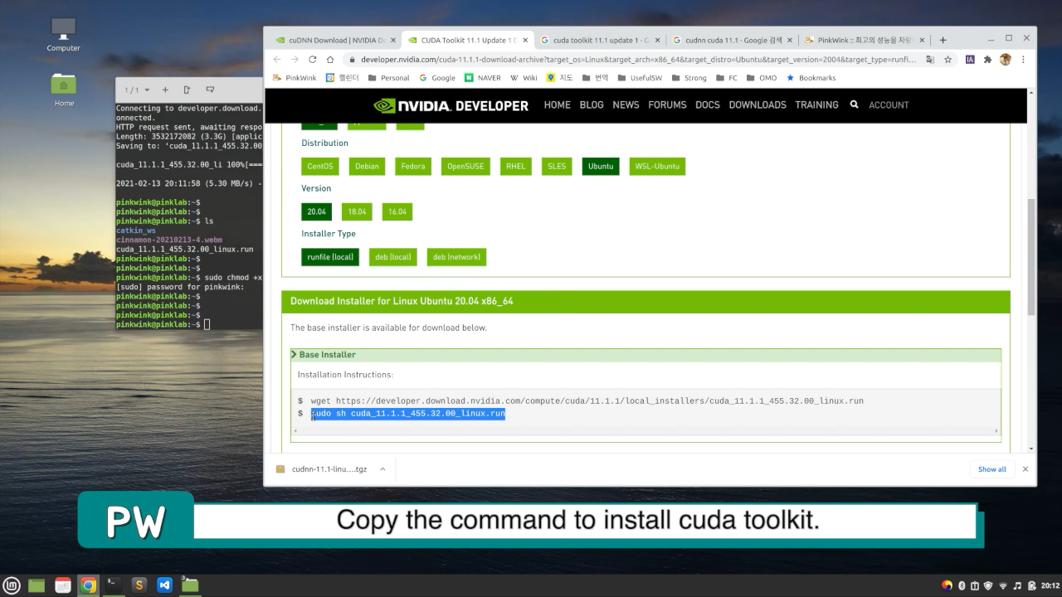The height and width of the screenshot is (597, 1062).
Task: Select RHEL distribution
Action: (x=516, y=166)
